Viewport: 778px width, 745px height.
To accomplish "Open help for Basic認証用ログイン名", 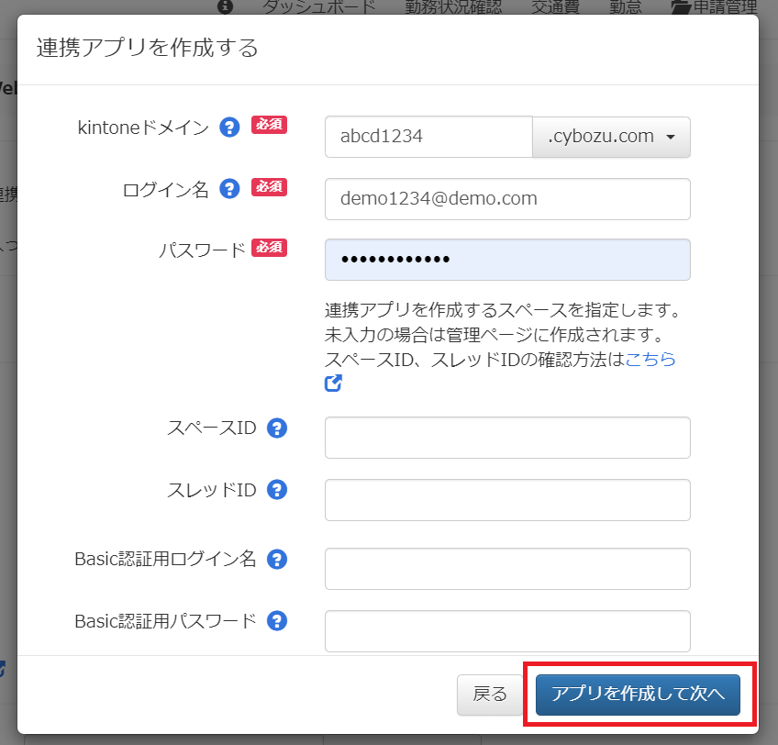I will point(277,560).
